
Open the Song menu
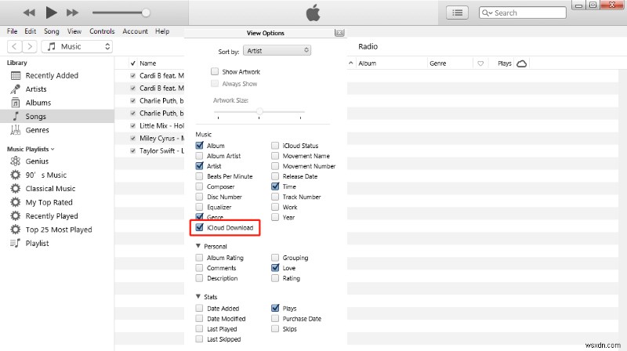click(51, 31)
